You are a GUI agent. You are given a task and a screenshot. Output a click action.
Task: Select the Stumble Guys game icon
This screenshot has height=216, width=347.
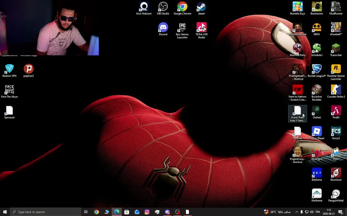[297, 8]
